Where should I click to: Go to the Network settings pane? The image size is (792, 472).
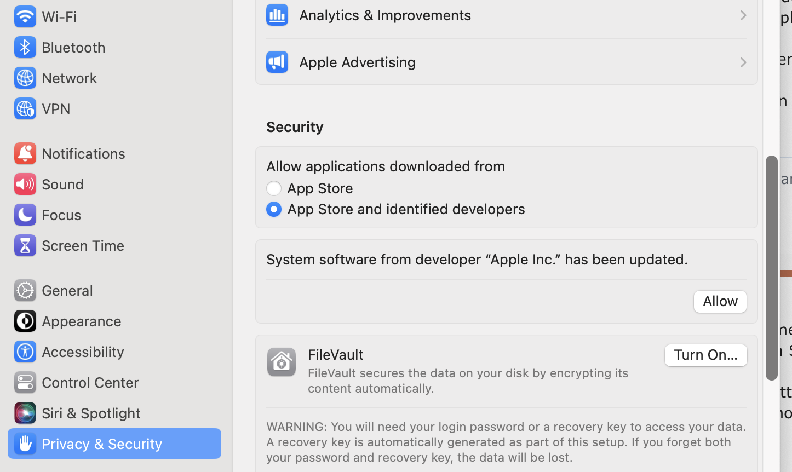coord(114,78)
